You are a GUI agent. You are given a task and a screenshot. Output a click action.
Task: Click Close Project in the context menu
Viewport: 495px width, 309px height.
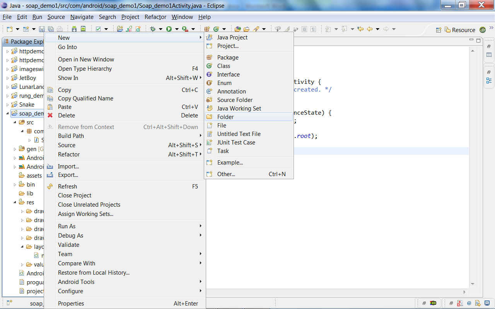coord(125,195)
